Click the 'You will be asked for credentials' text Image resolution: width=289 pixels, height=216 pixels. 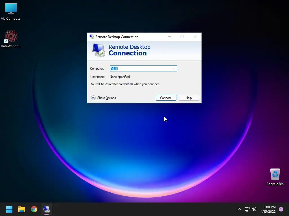(x=125, y=84)
